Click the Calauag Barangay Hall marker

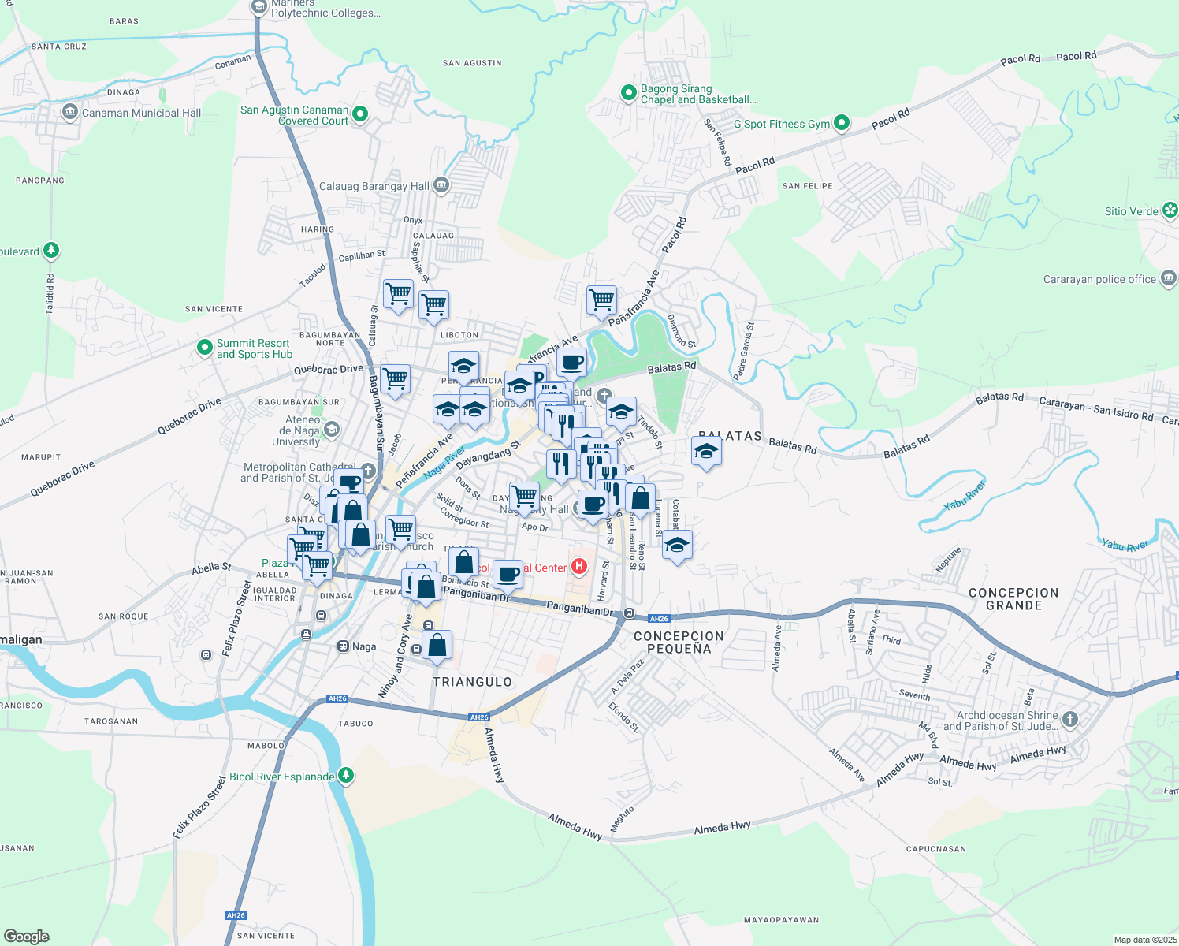pyautogui.click(x=440, y=184)
